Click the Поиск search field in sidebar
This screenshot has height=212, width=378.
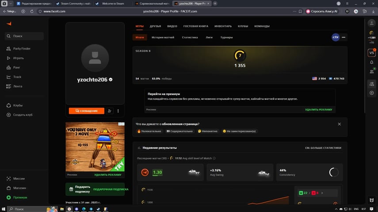[24, 36]
